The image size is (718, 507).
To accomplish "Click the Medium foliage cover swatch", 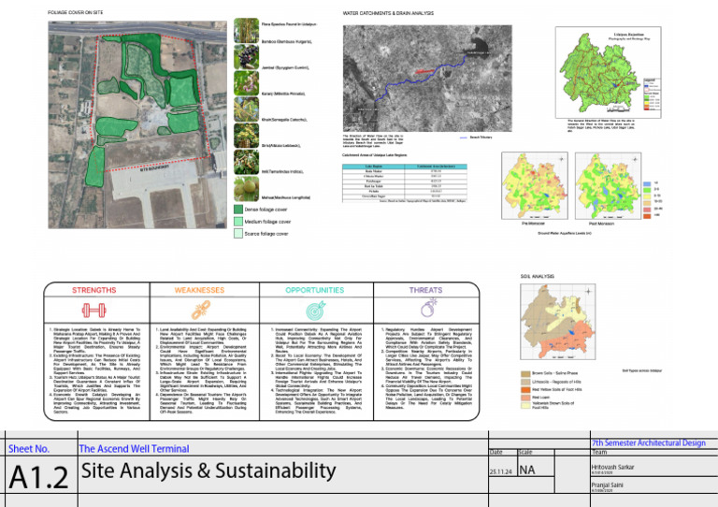I will pyautogui.click(x=238, y=222).
